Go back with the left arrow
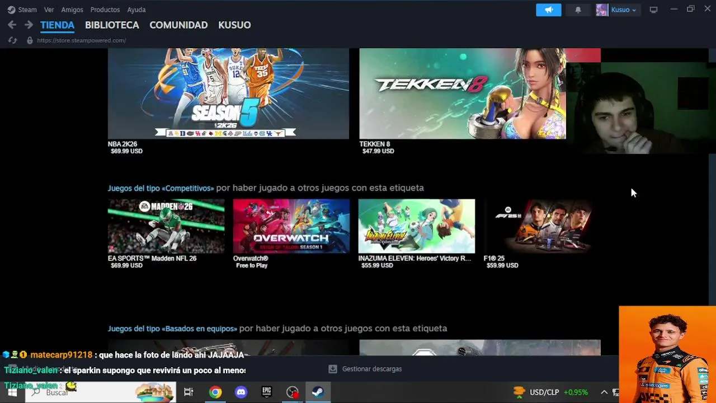Viewport: 716px width, 403px height. point(12,25)
